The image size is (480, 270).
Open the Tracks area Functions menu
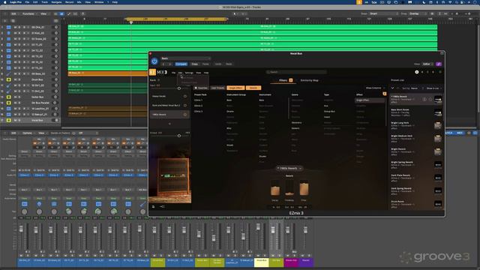(28, 13)
